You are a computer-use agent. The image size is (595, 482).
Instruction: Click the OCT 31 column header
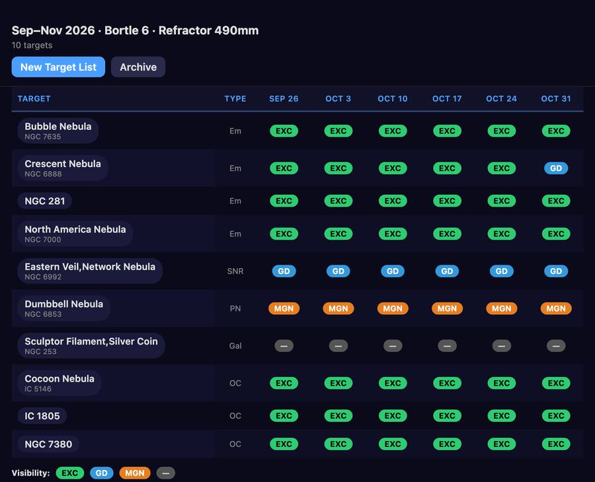[x=556, y=99]
